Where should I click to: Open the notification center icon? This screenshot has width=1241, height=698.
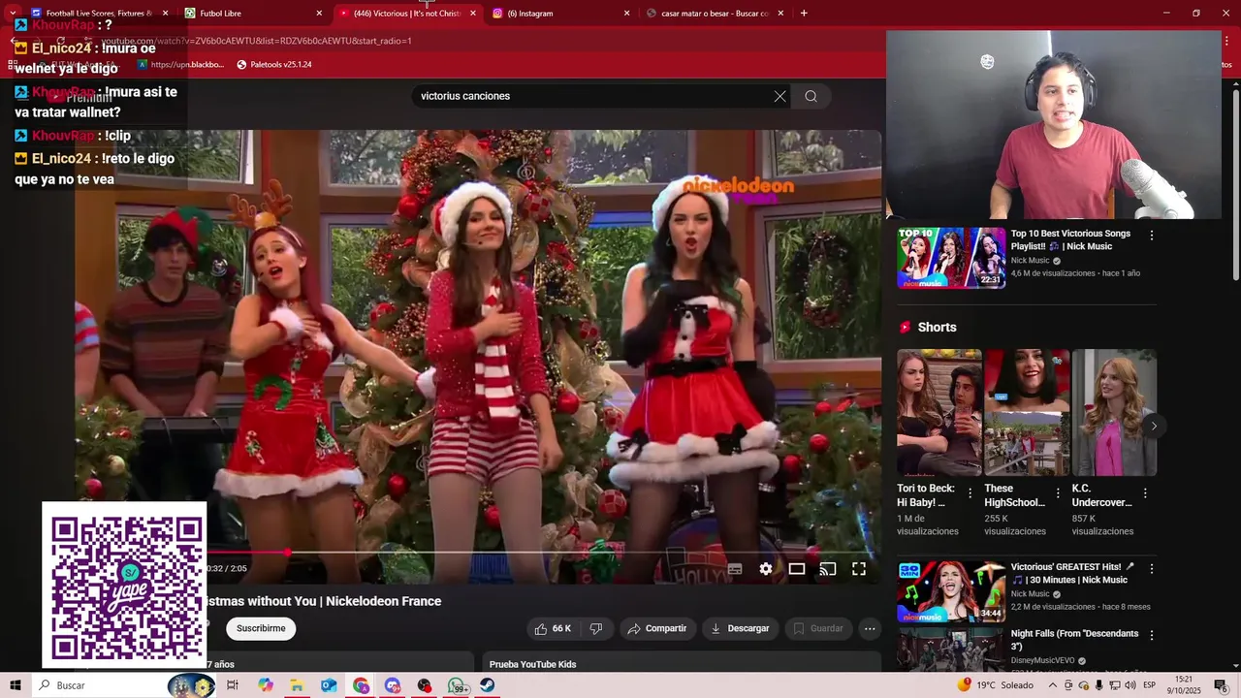coord(1221,685)
